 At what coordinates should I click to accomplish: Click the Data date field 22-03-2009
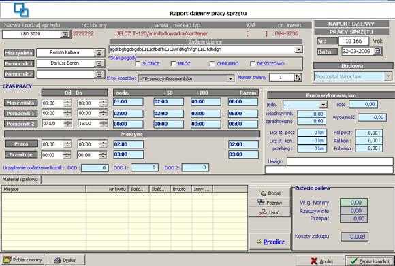point(358,51)
